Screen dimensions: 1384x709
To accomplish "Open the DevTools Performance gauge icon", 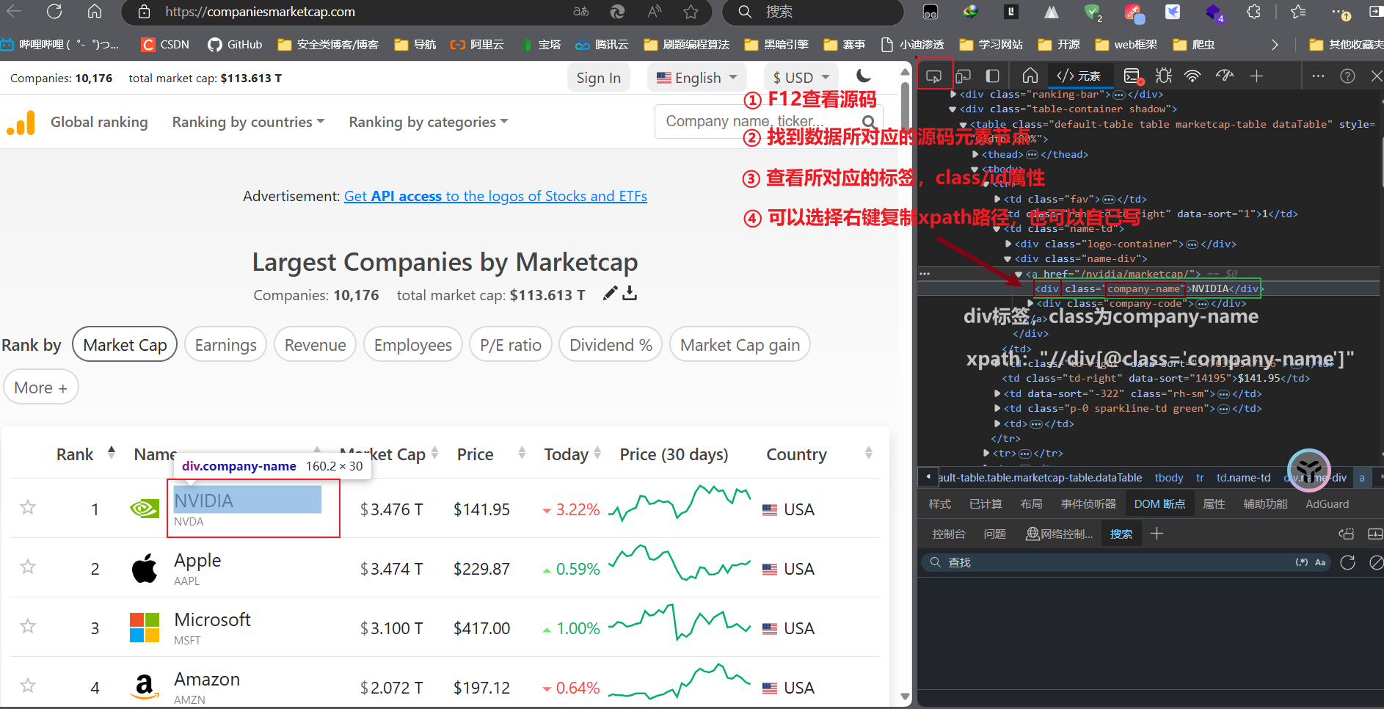I will 1224,76.
